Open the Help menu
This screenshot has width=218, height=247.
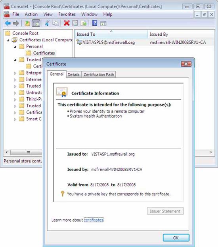pyautogui.click(x=108, y=14)
